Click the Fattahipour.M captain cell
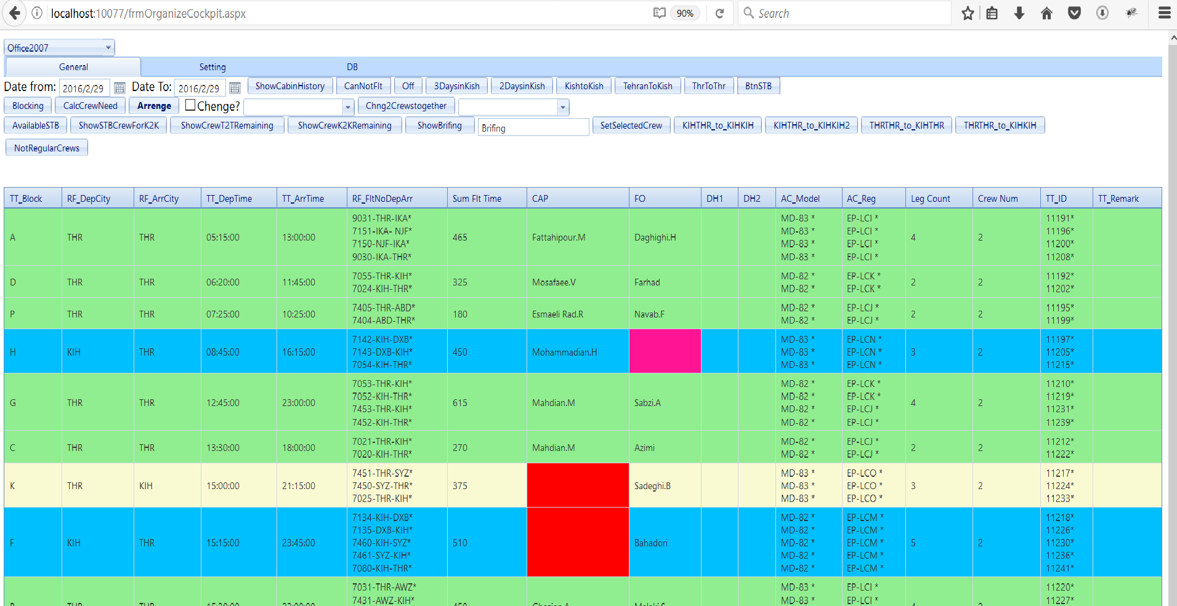Viewport: 1177px width, 606px height. tap(578, 237)
